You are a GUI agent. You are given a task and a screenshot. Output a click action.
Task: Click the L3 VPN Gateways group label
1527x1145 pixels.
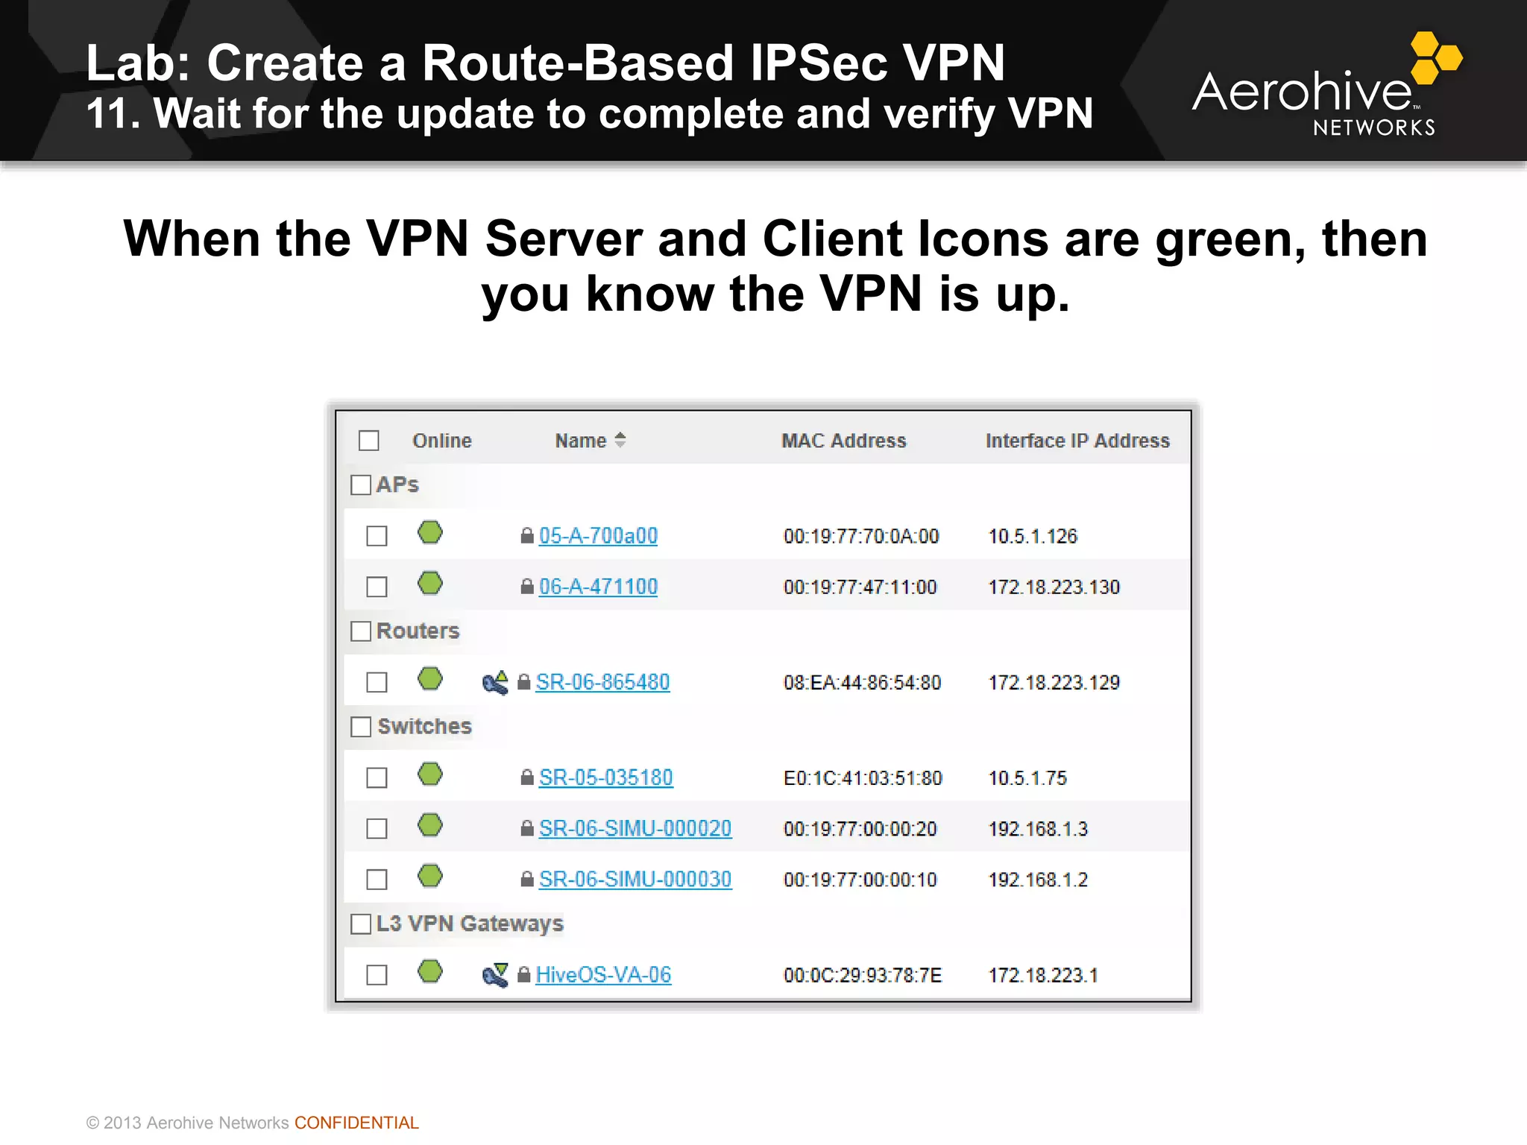470,924
